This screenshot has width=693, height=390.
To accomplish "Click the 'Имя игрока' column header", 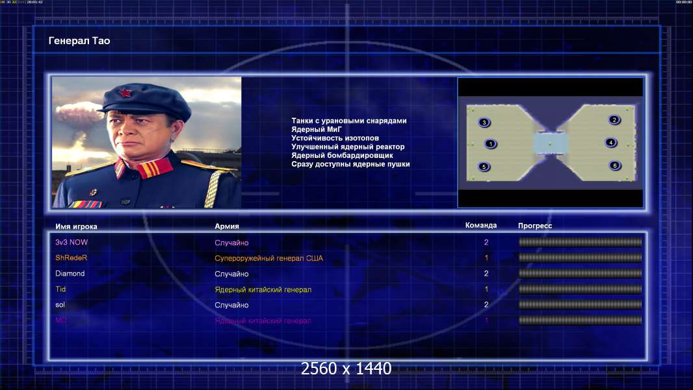I will [x=76, y=227].
